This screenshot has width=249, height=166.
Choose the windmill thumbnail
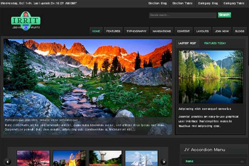105,158
